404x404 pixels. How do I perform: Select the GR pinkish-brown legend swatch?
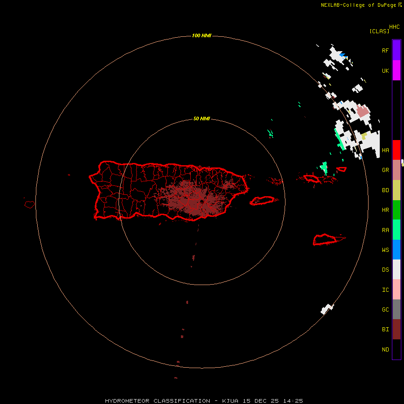[396, 170]
